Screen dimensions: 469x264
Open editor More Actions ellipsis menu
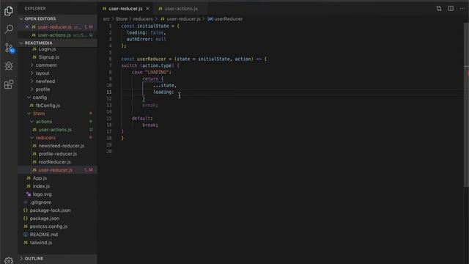coord(462,8)
